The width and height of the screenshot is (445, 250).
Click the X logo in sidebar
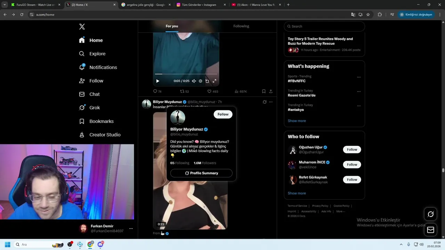(x=82, y=27)
